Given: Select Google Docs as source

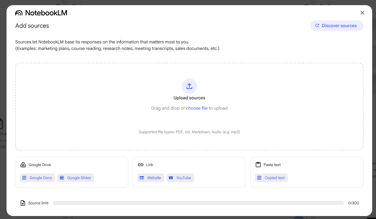Looking at the screenshot, I should click(38, 178).
